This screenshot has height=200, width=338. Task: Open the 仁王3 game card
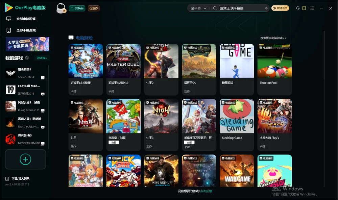(x=161, y=125)
